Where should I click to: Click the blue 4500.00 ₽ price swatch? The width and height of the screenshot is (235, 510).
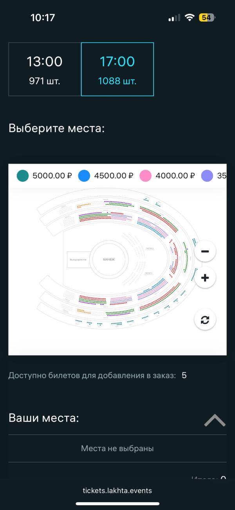pos(84,176)
